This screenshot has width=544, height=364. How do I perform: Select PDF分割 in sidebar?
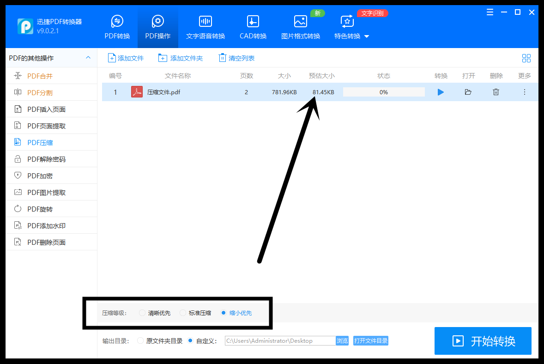tap(51, 93)
